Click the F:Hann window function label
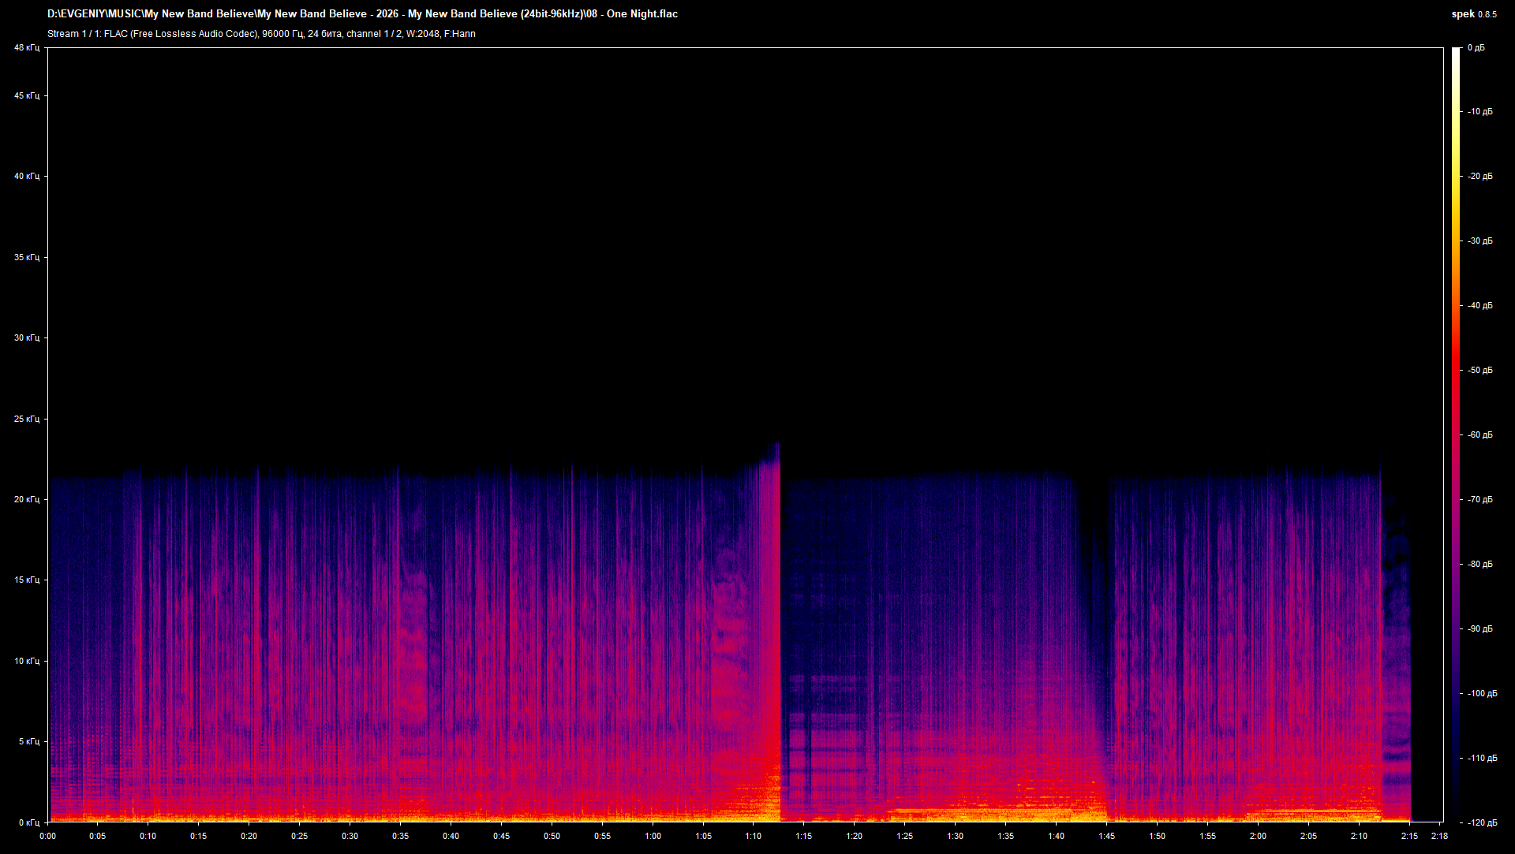 click(460, 34)
